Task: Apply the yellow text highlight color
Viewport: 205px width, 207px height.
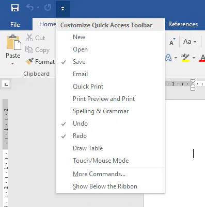Action: click(185, 58)
